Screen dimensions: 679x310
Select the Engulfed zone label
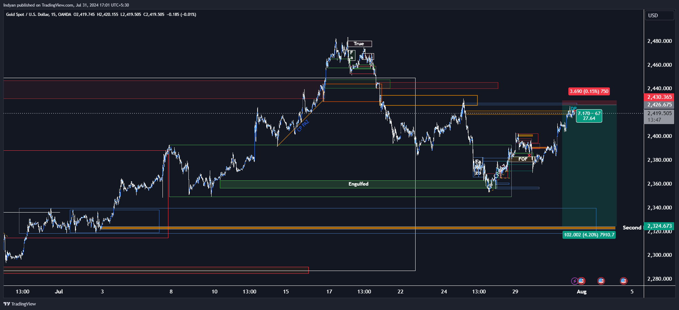pyautogui.click(x=358, y=184)
